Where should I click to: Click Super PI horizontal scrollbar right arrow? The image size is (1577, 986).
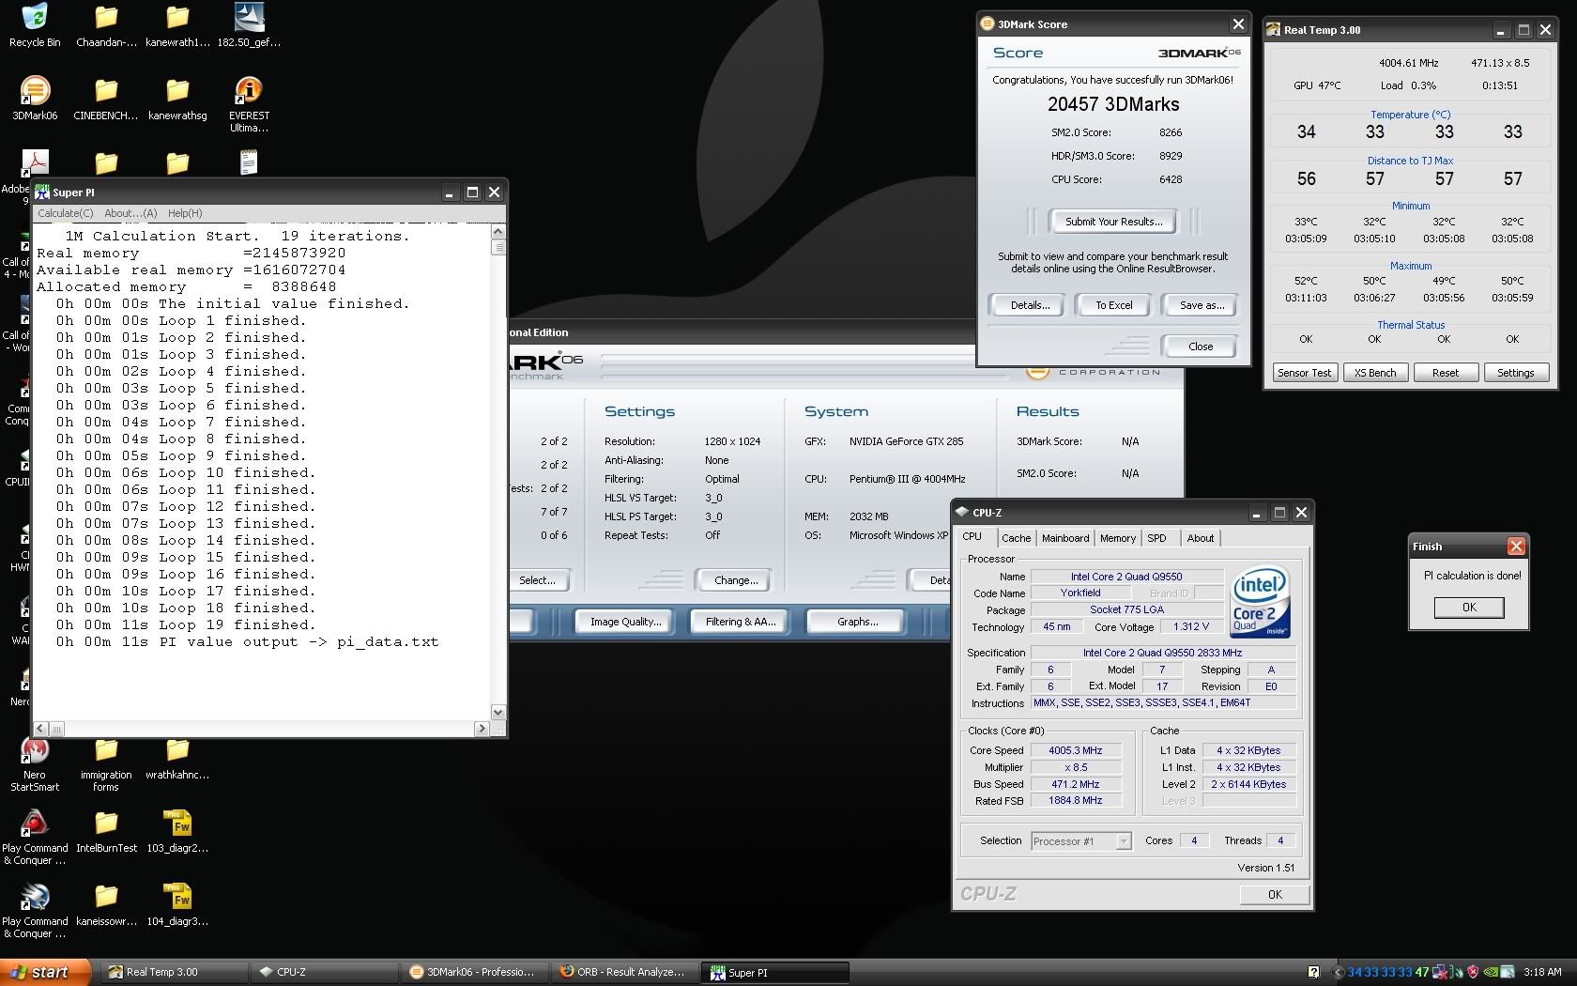pos(482,729)
